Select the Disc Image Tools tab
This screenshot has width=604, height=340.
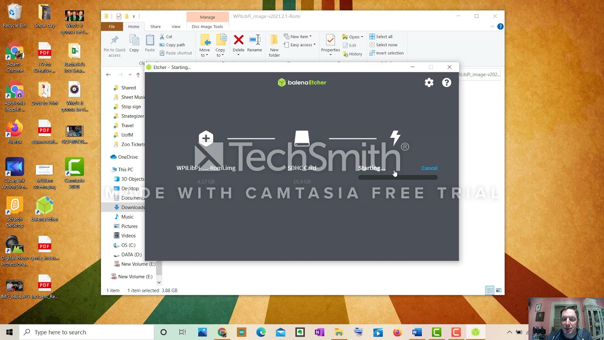pos(207,26)
